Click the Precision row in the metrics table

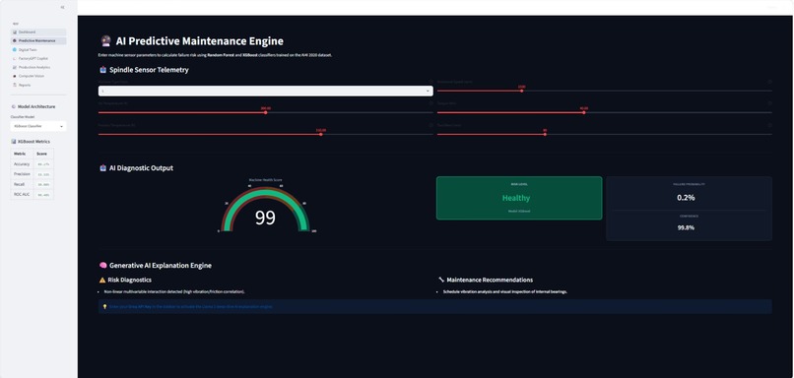point(32,174)
